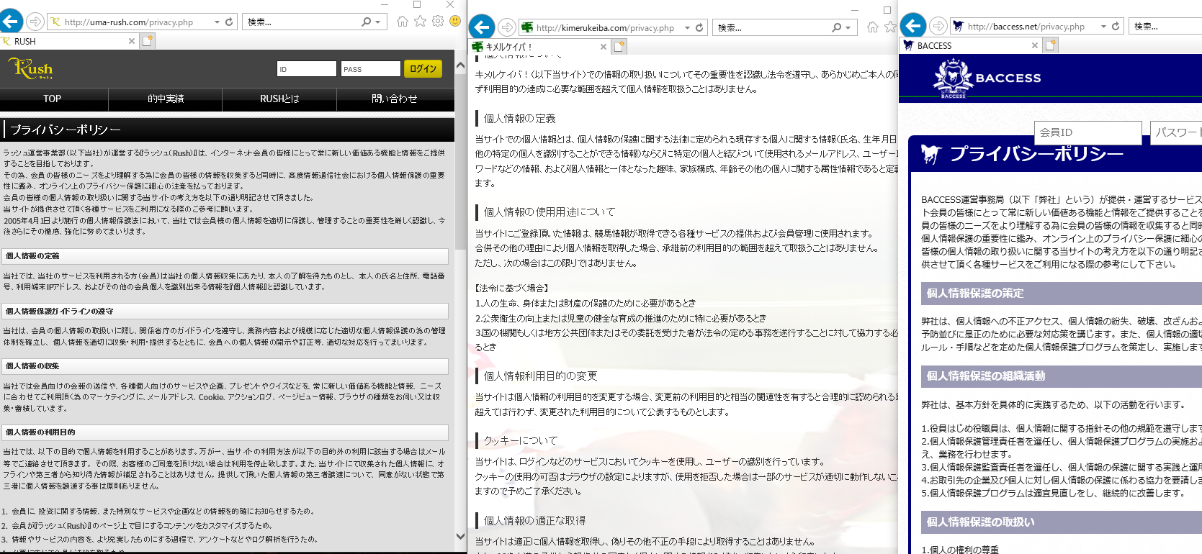The width and height of the screenshot is (1202, 554).
Task: Open new tab next to キメルケイバ！ tab
Action: click(619, 47)
